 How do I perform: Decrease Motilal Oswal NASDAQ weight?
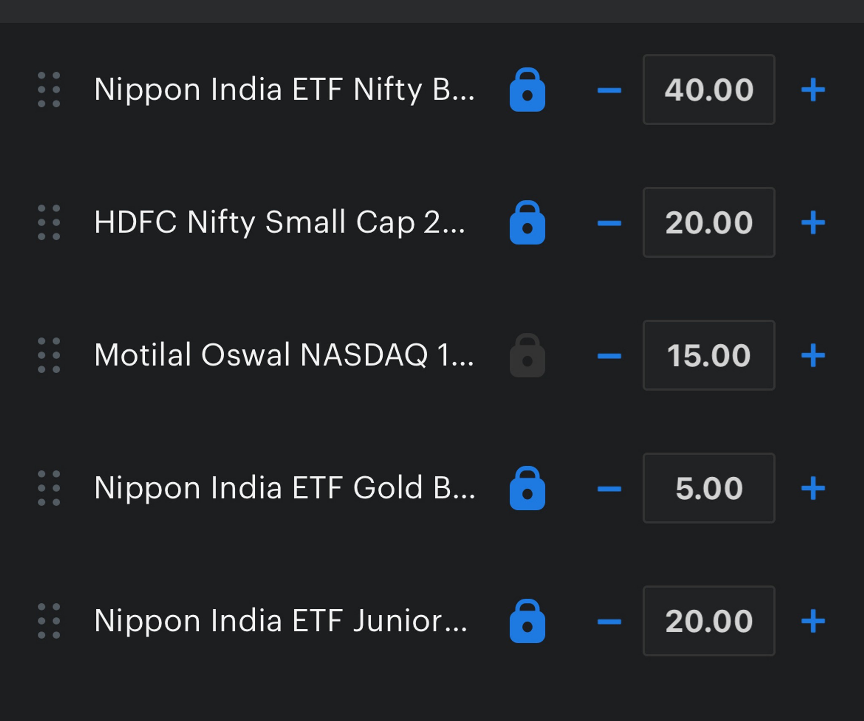[x=609, y=356]
